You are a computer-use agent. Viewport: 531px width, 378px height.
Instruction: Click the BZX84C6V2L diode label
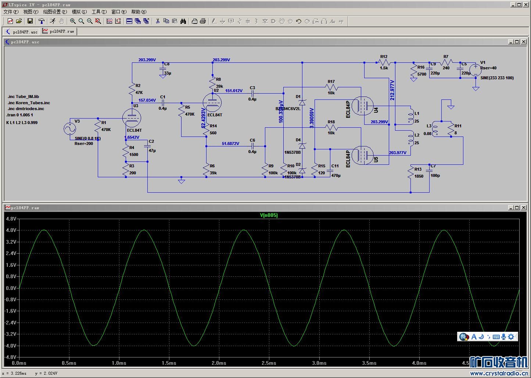tap(288, 109)
